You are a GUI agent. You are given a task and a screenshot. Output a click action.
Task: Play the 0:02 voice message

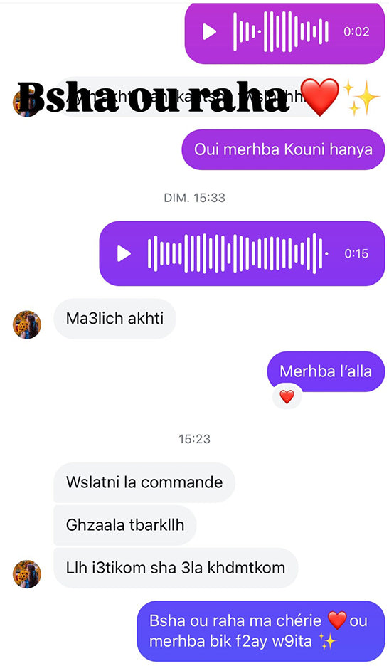209,32
